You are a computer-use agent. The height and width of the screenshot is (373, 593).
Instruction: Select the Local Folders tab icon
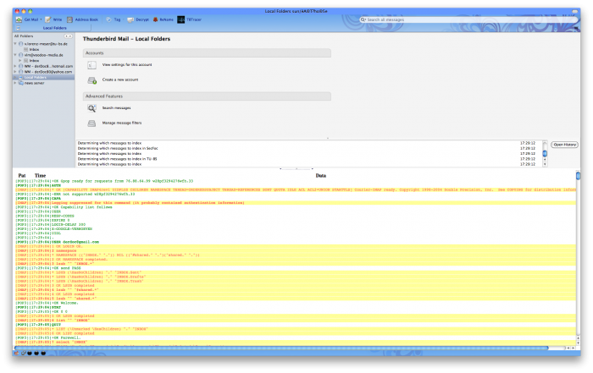tap(18, 28)
